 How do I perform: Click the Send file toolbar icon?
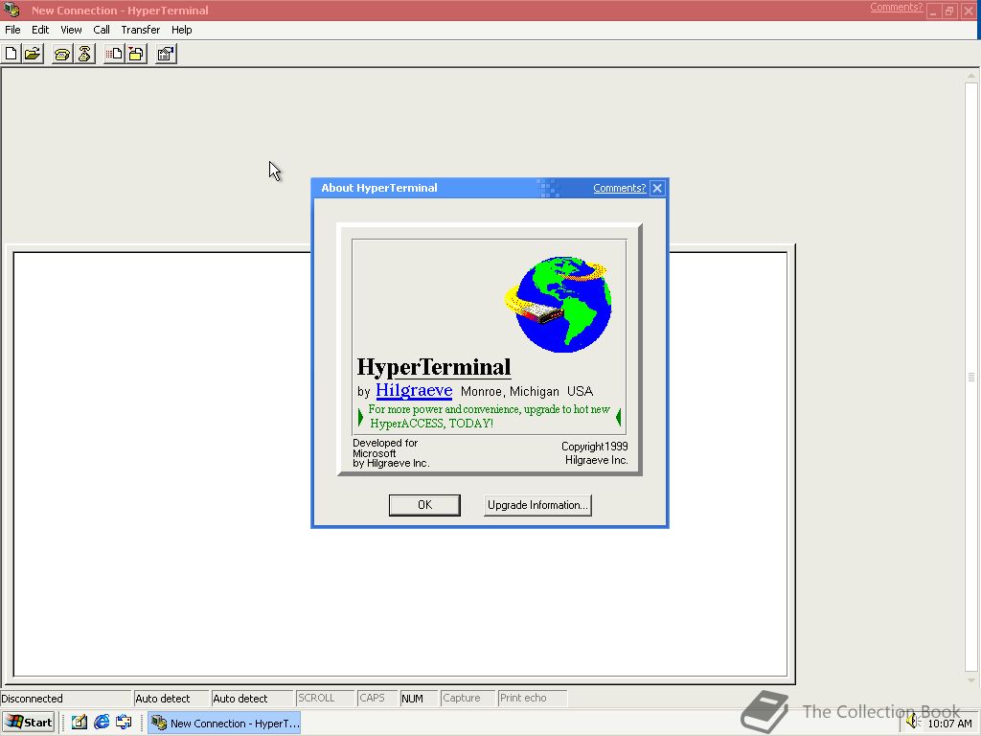click(114, 54)
